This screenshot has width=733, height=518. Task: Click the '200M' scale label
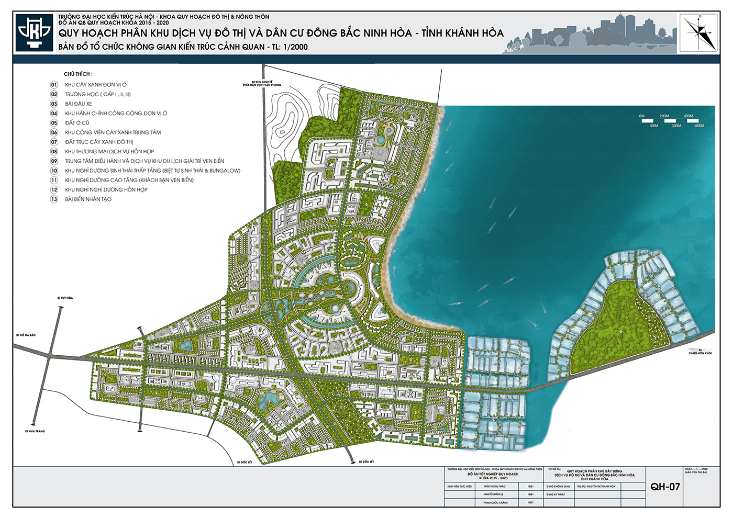click(664, 116)
